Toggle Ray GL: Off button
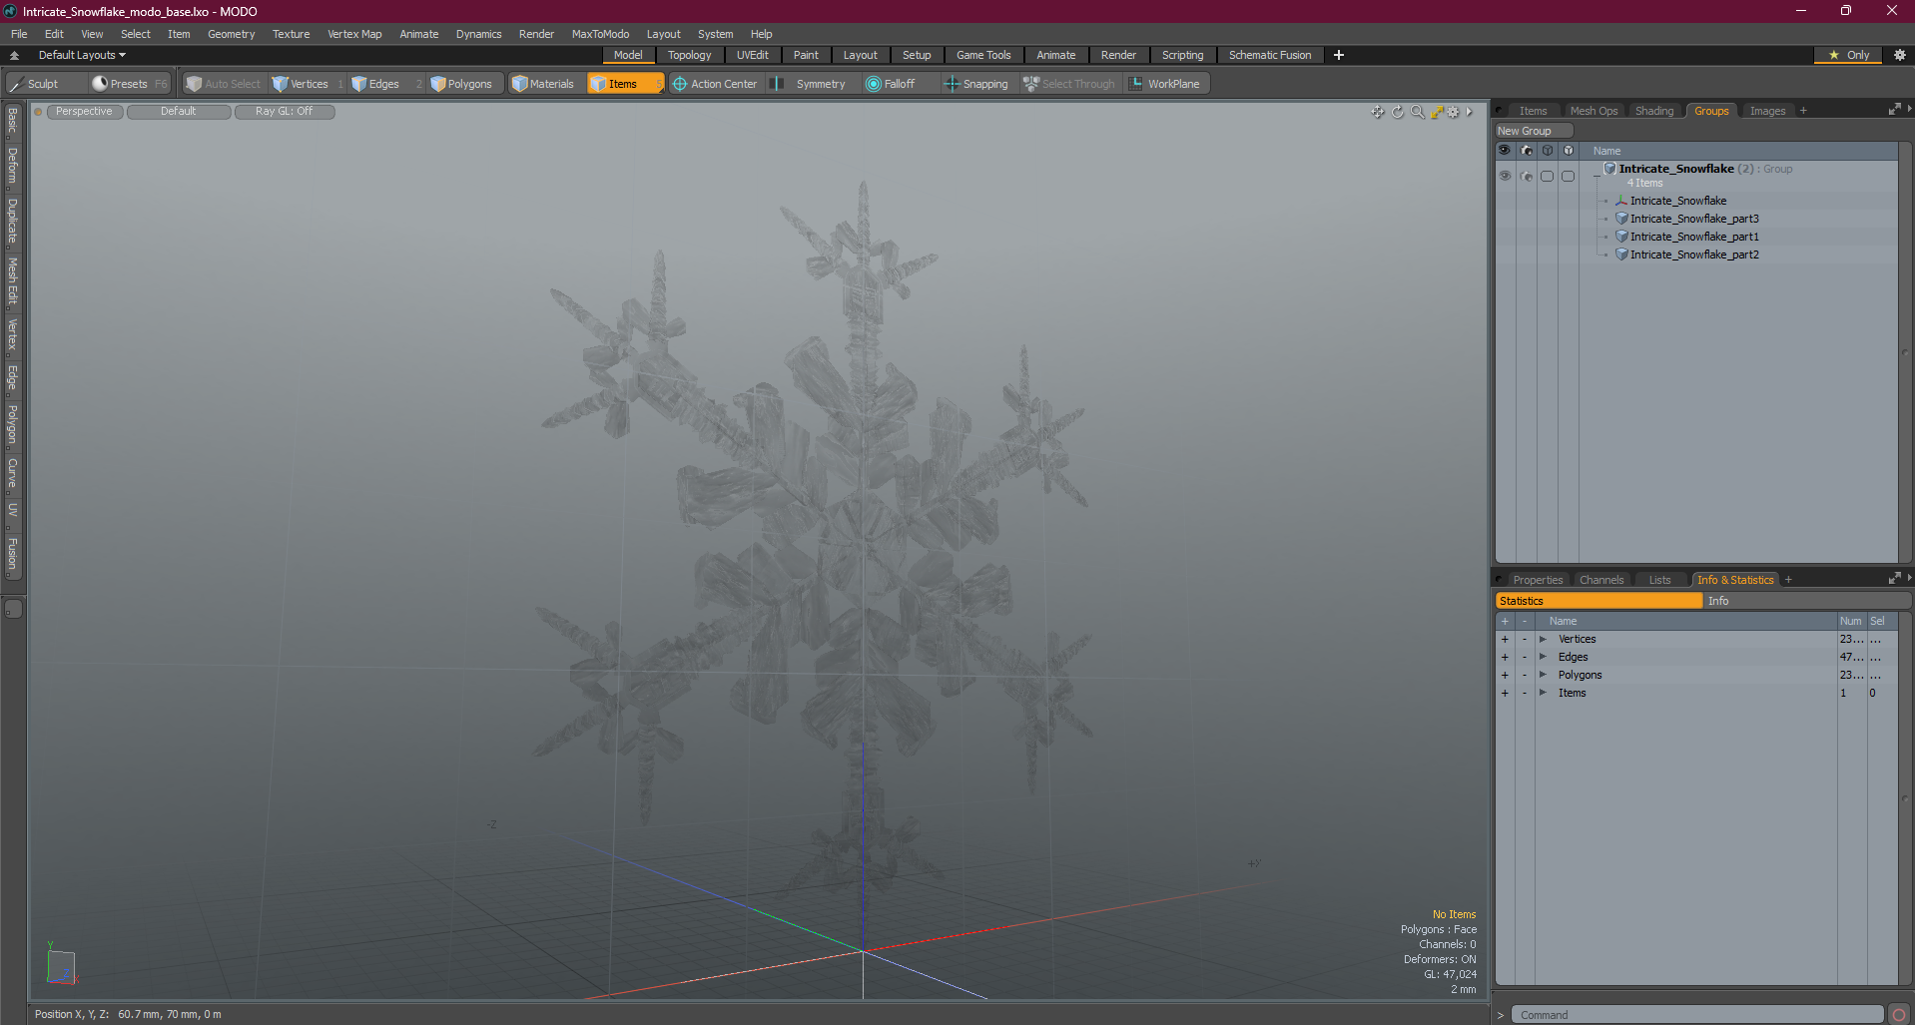1915x1025 pixels. click(285, 112)
